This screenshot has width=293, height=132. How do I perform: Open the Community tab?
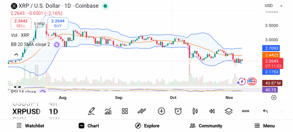tap(206, 126)
